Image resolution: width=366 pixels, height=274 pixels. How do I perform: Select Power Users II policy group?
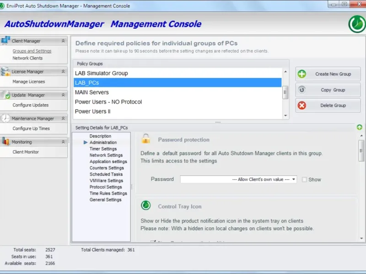pyautogui.click(x=178, y=111)
